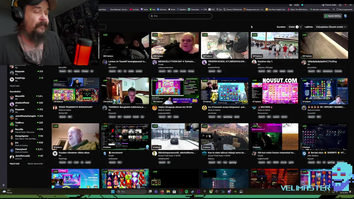
Task: Click the bookmark star icon in address bar
Action: tap(302, 5)
